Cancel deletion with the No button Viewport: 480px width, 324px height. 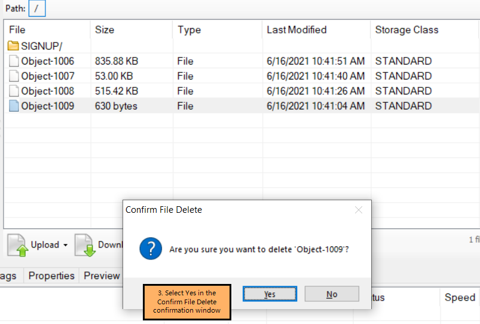tap(332, 294)
